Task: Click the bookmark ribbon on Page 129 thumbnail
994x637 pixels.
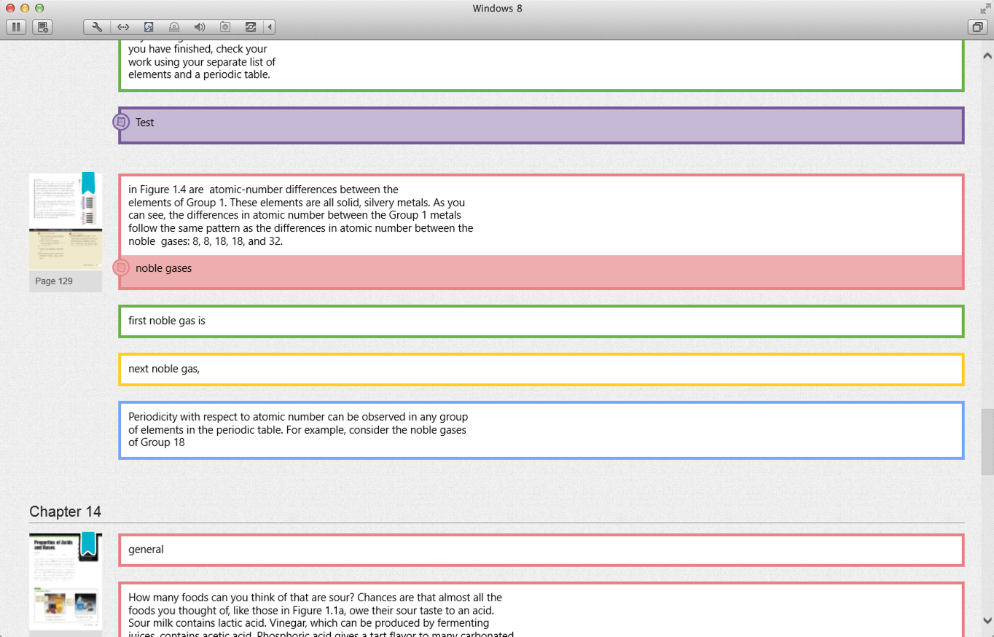Action: coord(88,184)
